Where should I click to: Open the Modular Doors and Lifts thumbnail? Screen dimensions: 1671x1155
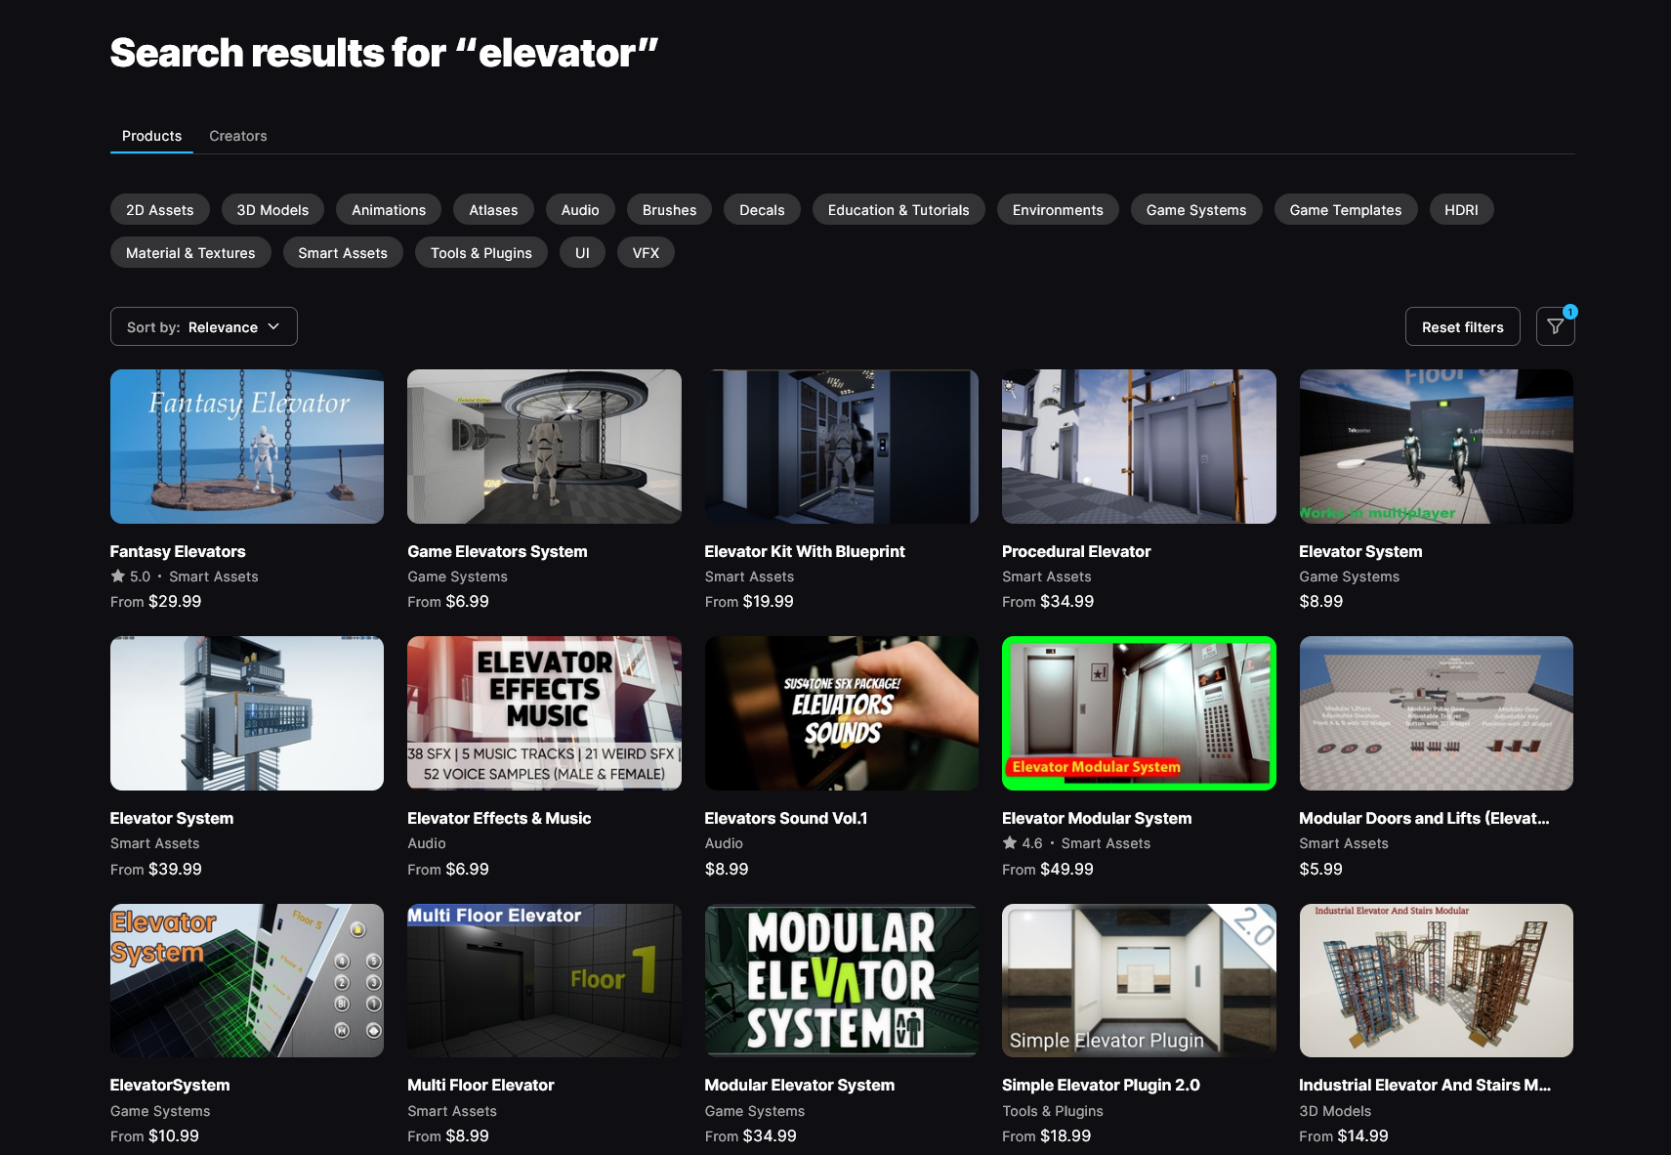(x=1436, y=713)
